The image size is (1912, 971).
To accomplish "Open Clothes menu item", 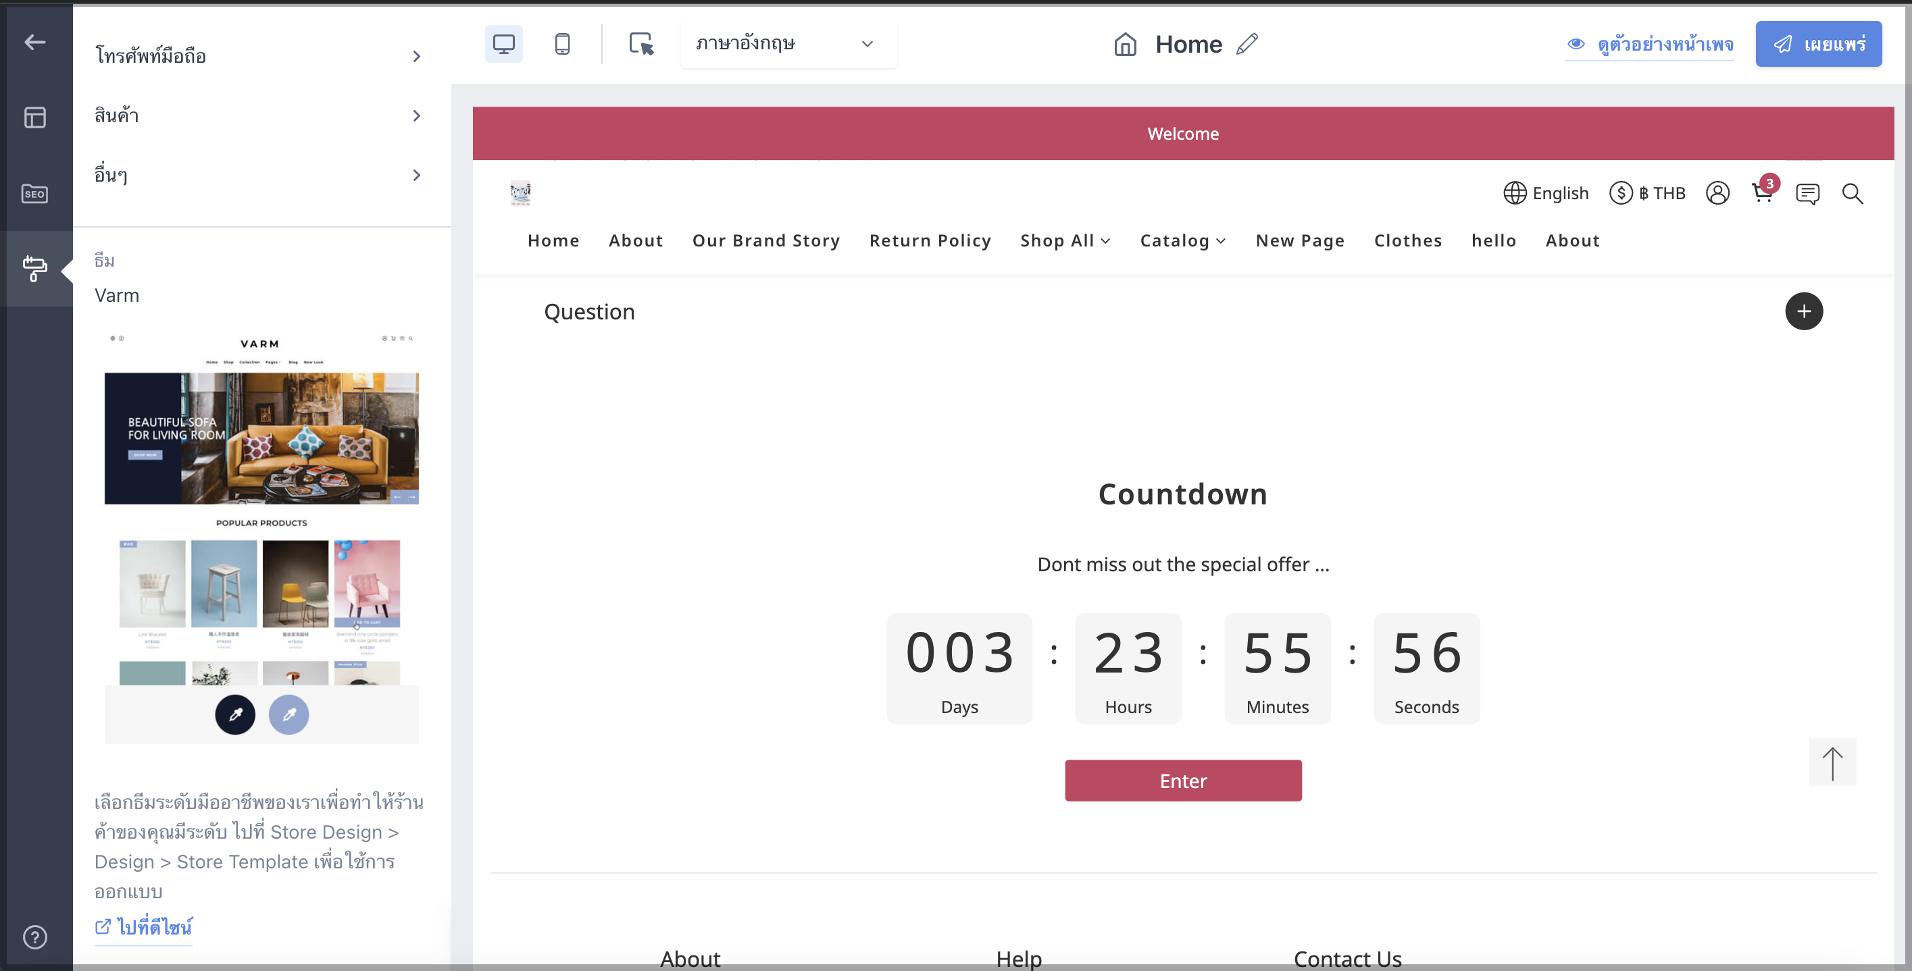I will pos(1408,240).
